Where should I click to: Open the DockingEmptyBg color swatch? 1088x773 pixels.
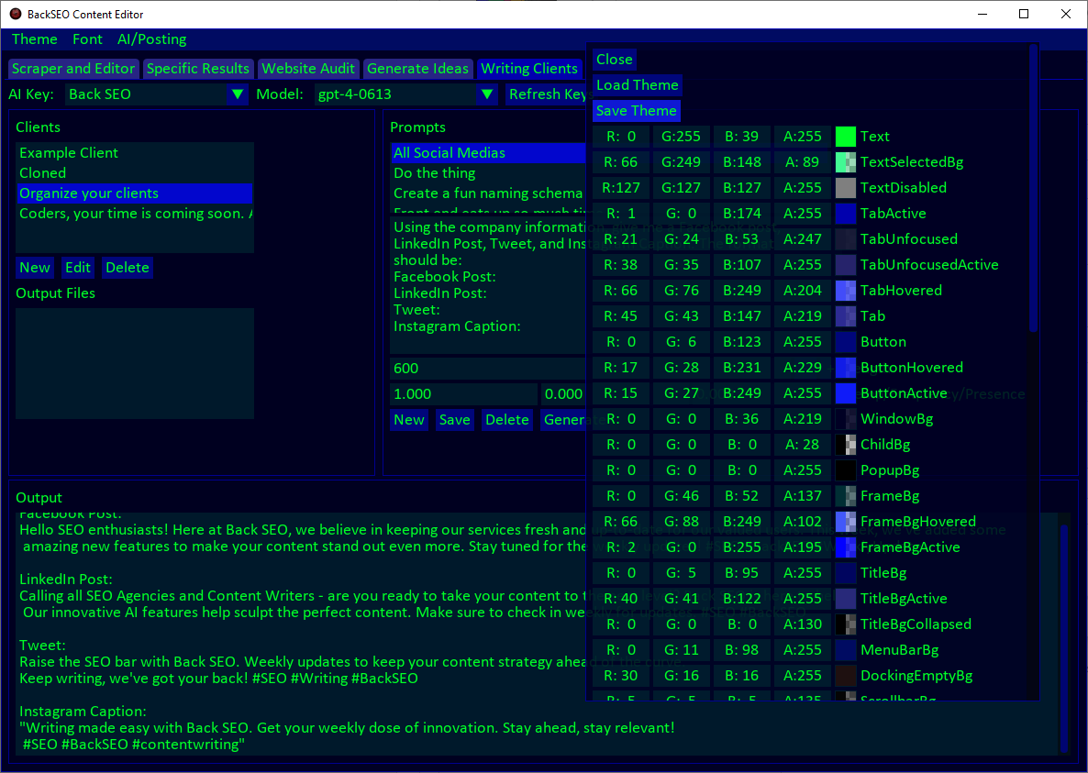click(x=845, y=675)
